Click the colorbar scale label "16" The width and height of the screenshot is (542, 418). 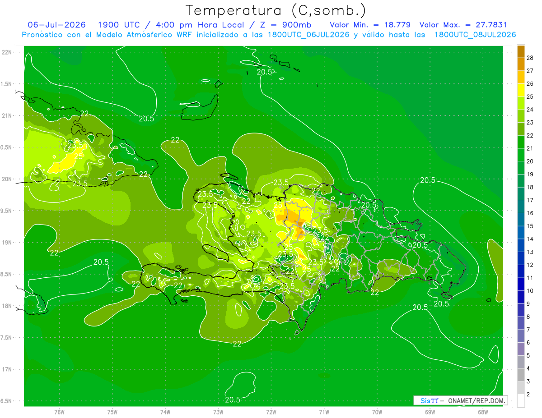click(x=530, y=213)
